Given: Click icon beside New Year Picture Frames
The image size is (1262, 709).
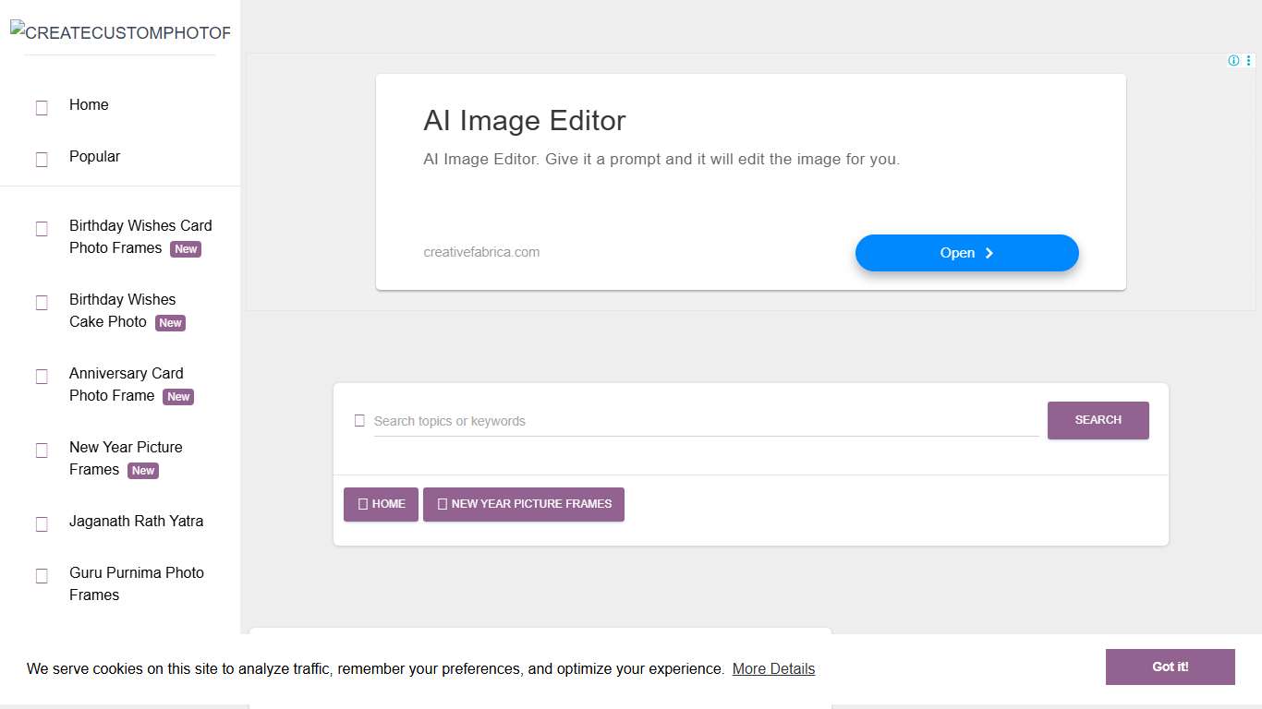Looking at the screenshot, I should pyautogui.click(x=42, y=451).
